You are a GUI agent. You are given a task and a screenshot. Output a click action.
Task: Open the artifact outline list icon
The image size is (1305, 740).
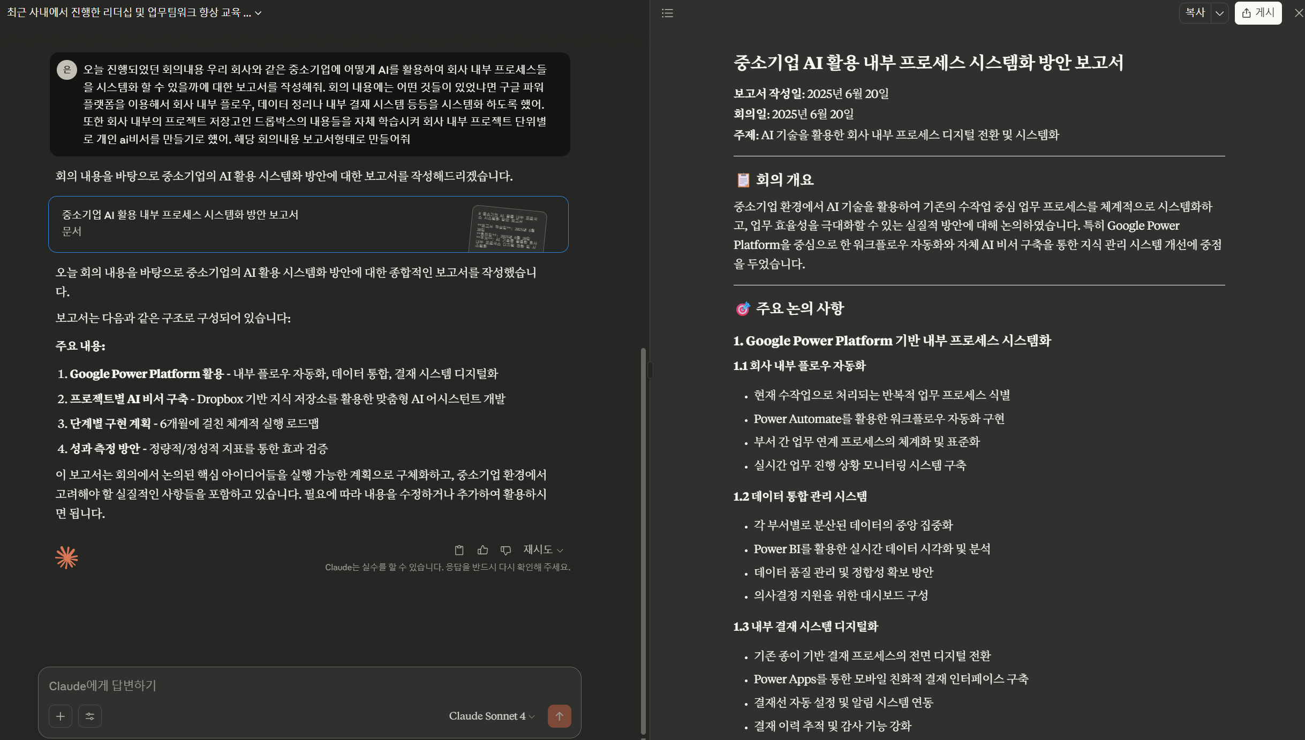pos(667,13)
